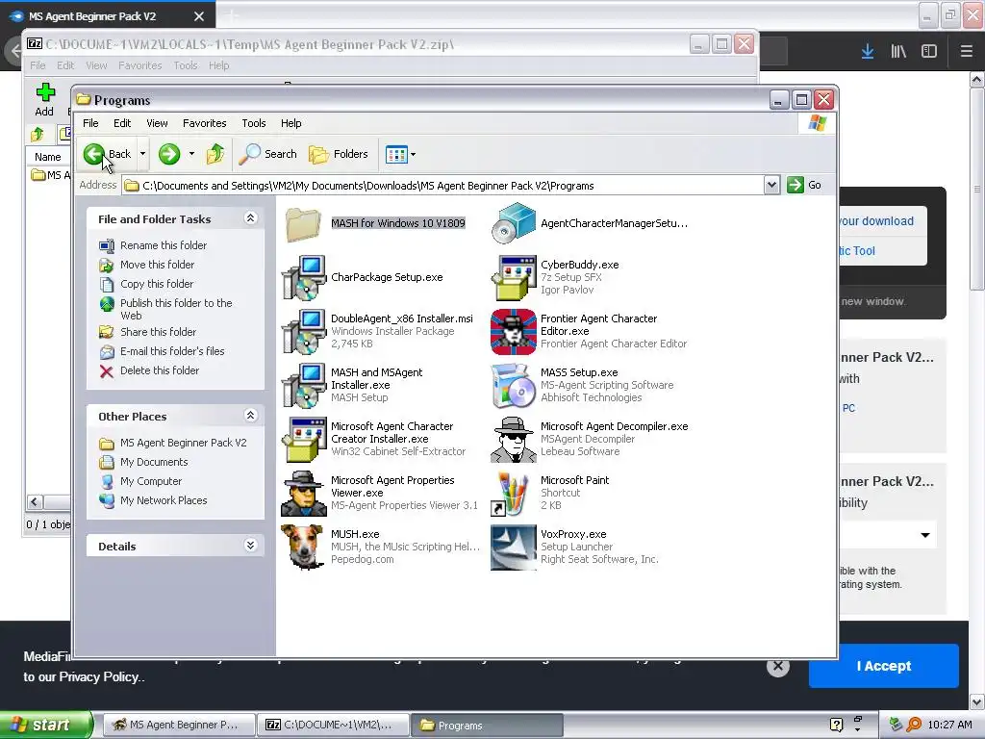Select the CharPackage Setup.exe icon
Image resolution: width=985 pixels, height=739 pixels.
(x=303, y=278)
